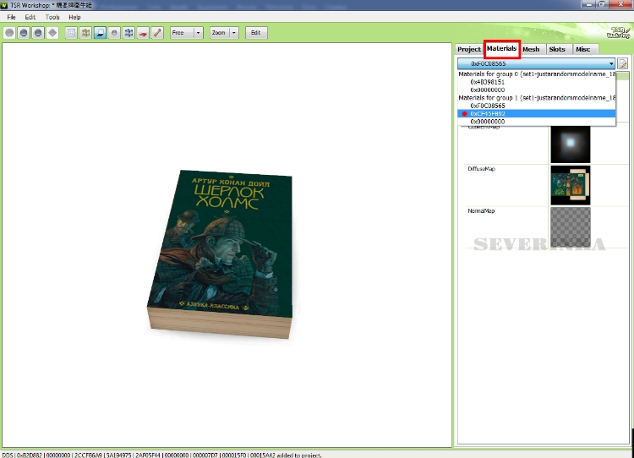Viewport: 634px width, 458px height.
Task: Click the highlighted blue-framed toolbar icon
Action: pos(100,33)
